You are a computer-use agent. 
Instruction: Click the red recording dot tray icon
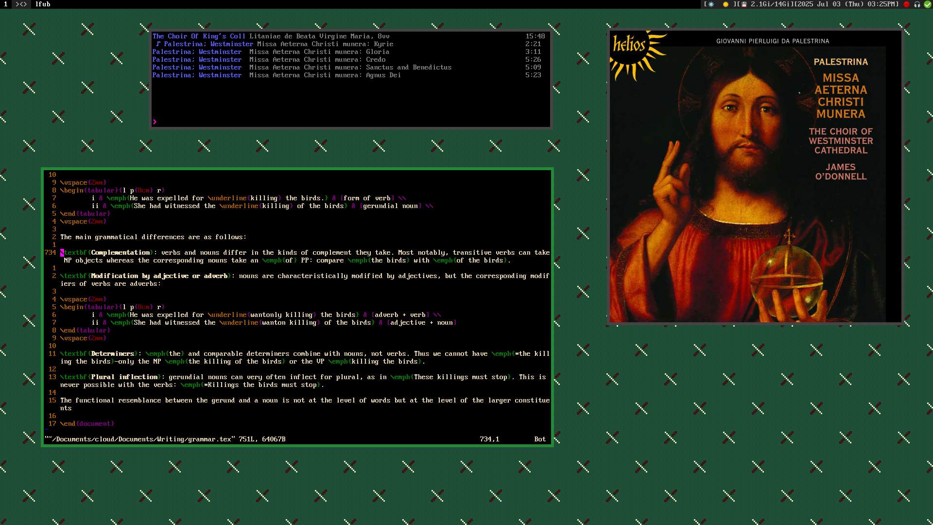point(906,4)
